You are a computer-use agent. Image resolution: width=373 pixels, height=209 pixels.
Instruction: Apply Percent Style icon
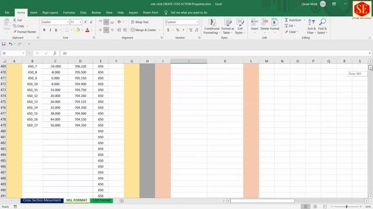[x=177, y=30]
